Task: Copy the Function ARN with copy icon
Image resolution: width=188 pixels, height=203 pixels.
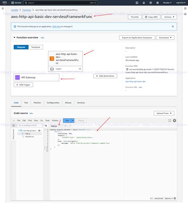Action: (x=127, y=69)
